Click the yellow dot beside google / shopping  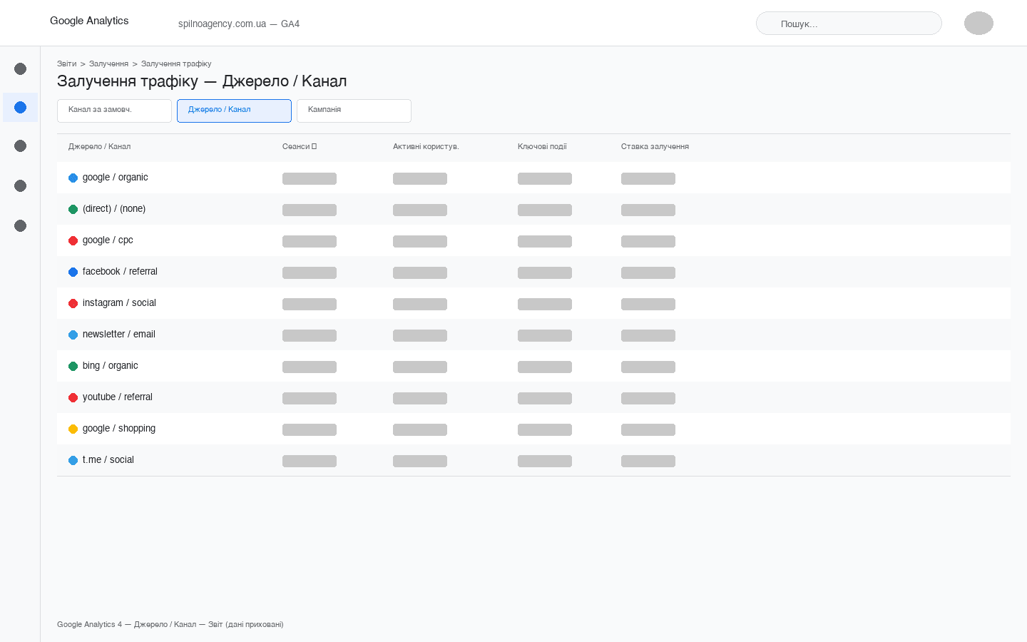(73, 429)
